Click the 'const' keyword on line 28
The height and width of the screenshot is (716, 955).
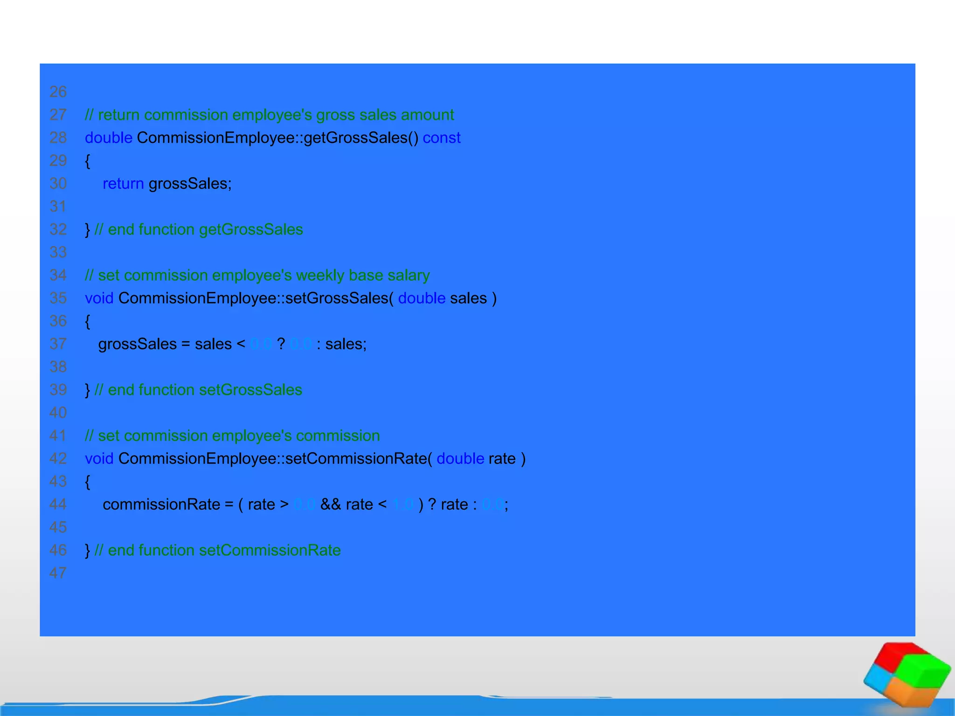click(441, 138)
